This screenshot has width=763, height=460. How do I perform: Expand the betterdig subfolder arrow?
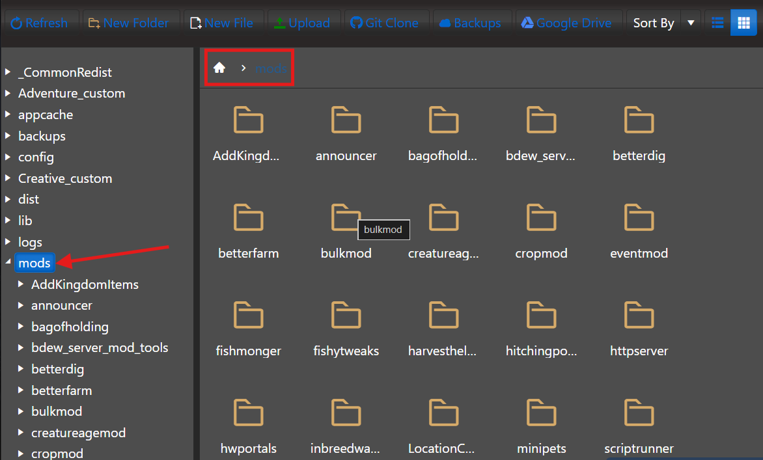[x=20, y=368]
